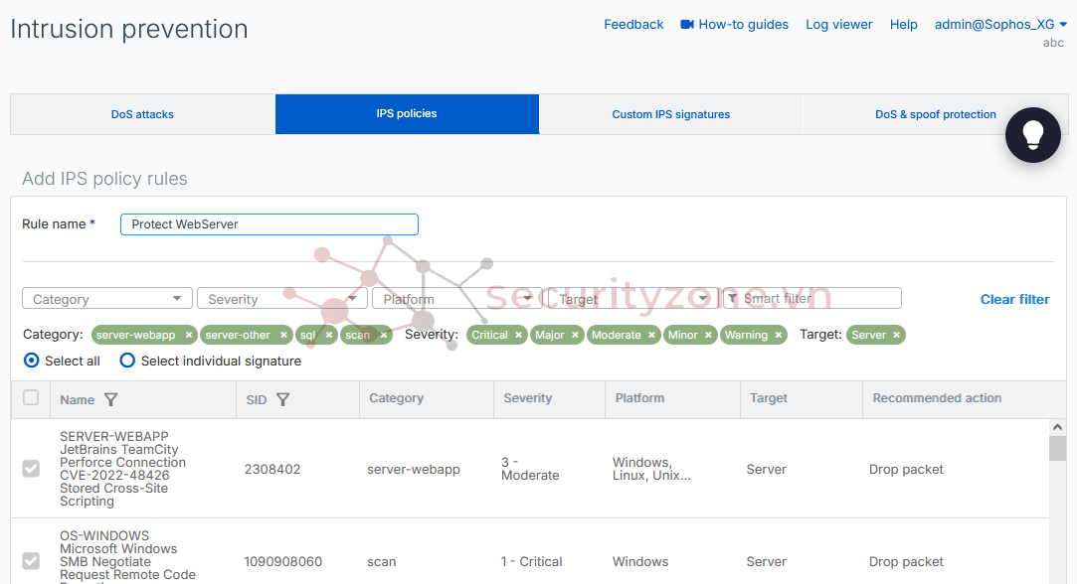This screenshot has width=1077, height=584.
Task: Open How-to guides video link
Action: [x=734, y=25]
